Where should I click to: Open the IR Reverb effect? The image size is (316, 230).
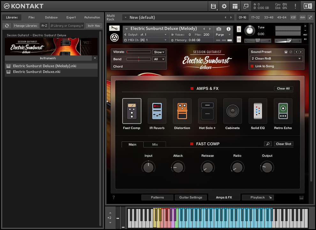[157, 111]
